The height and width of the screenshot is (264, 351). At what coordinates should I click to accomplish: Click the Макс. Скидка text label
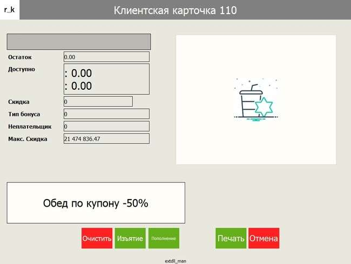(x=28, y=139)
